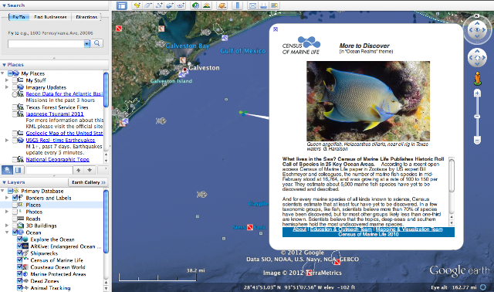Uncheck the Dead Zones layer checkbox
Viewport: 494px width, 292px height.
(x=19, y=280)
